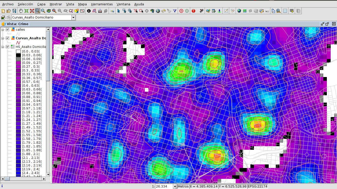Viewport: 337px width, 189px height.
Task: Click the blue globe icon in toolbar
Action: (x=239, y=11)
